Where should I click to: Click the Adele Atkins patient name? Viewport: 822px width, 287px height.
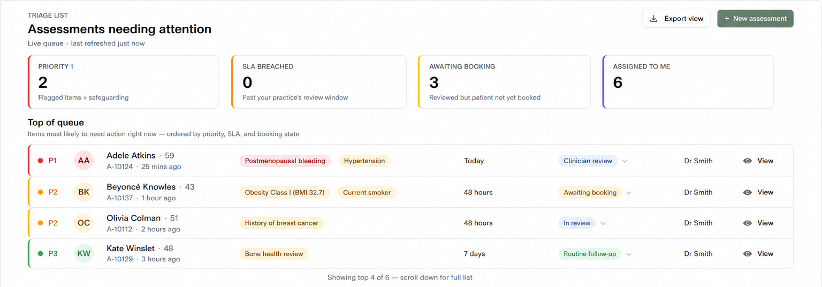[x=131, y=155]
